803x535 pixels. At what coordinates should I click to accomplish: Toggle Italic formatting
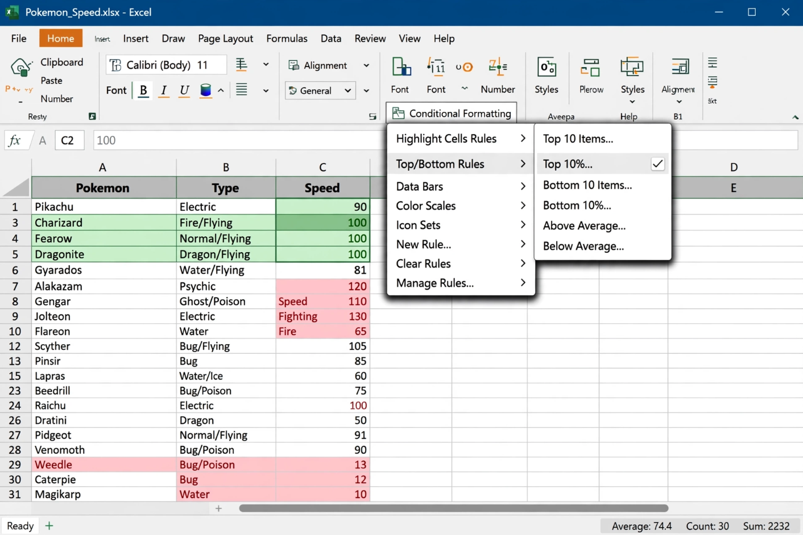tap(164, 90)
